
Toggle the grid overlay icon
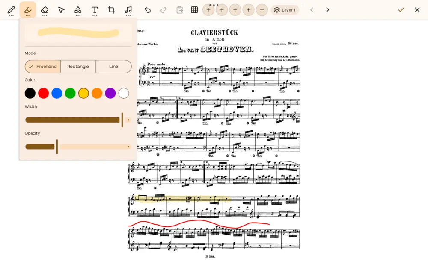tap(194, 10)
